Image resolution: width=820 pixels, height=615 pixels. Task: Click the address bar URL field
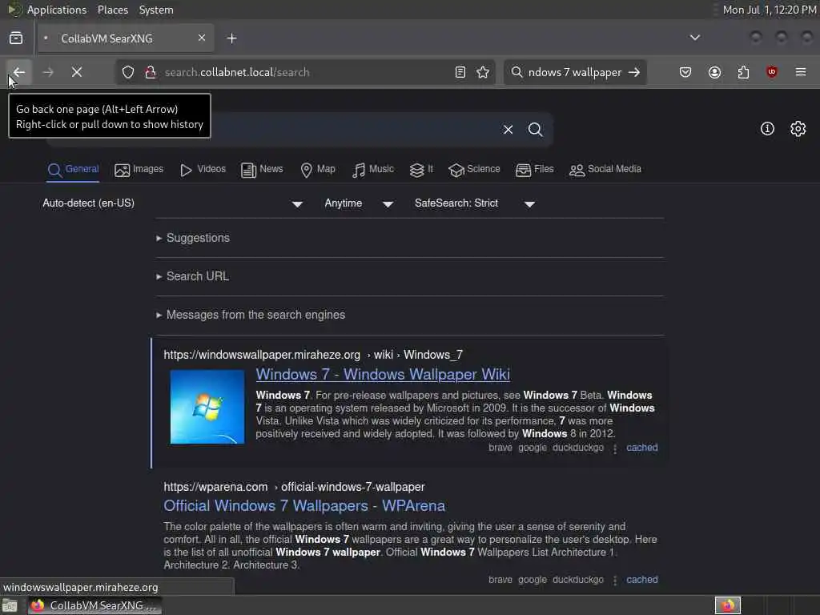pyautogui.click(x=306, y=72)
